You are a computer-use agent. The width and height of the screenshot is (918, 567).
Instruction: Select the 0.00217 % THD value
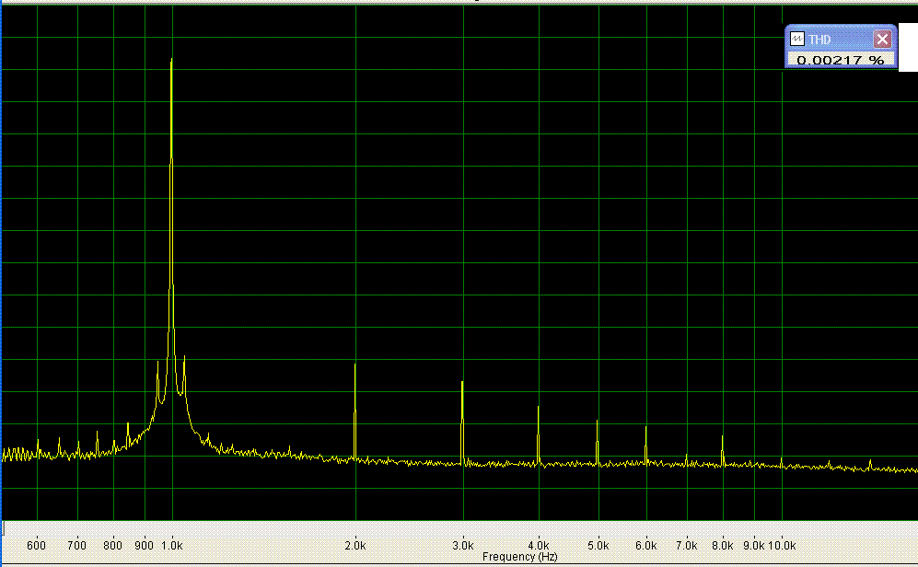click(840, 60)
